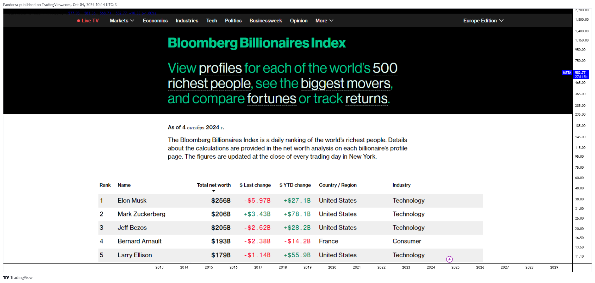The height and width of the screenshot is (283, 595).
Task: Click the Consumer industry cell
Action: (407, 241)
